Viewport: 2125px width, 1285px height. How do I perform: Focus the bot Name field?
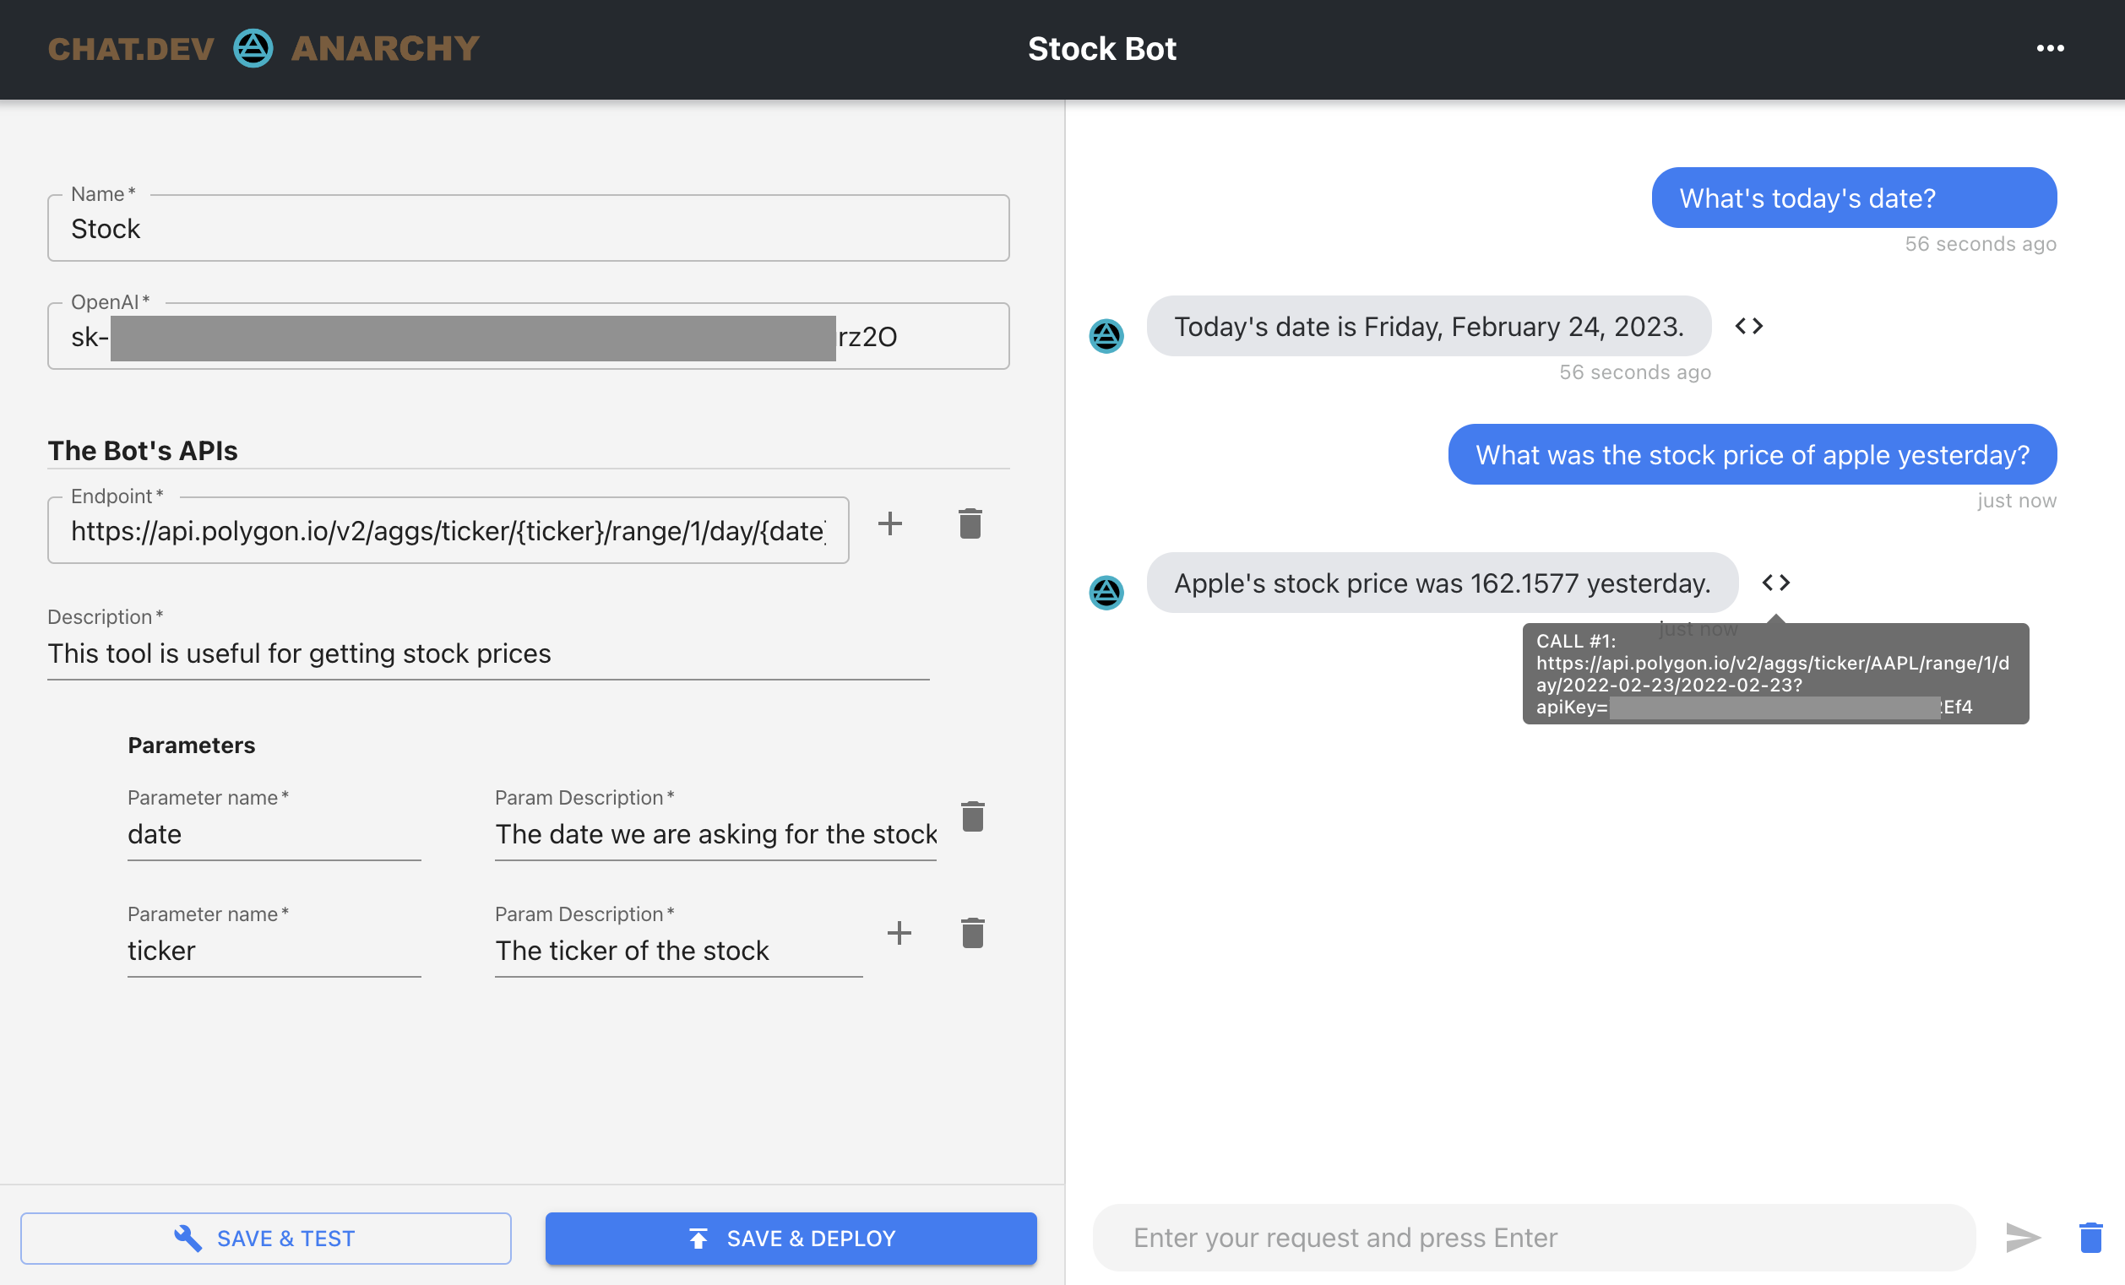point(528,230)
